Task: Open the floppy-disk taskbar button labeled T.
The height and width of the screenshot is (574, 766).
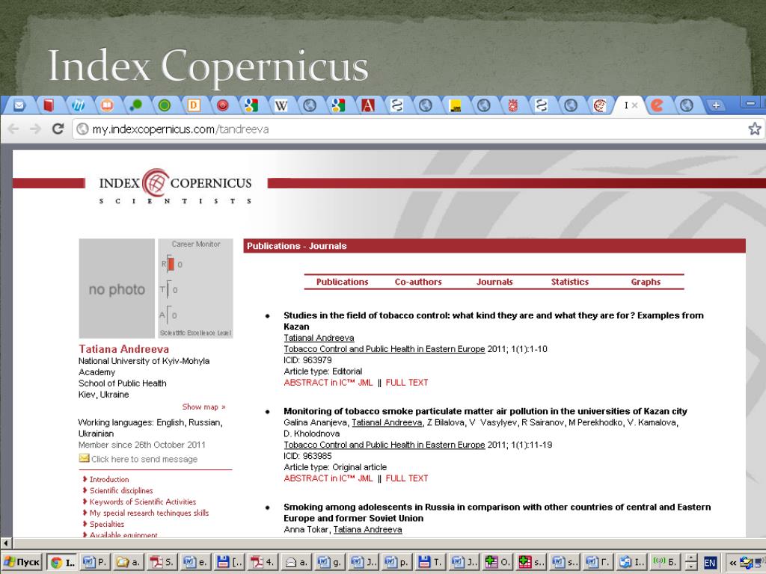Action: coord(429,562)
